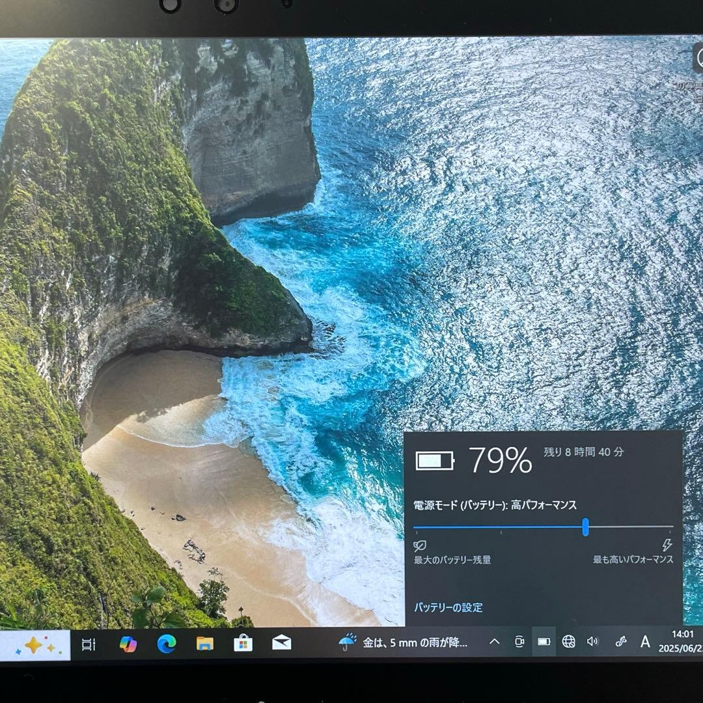Image resolution: width=703 pixels, height=703 pixels.
Task: Open the search highlights box on taskbar
Action: 34,644
